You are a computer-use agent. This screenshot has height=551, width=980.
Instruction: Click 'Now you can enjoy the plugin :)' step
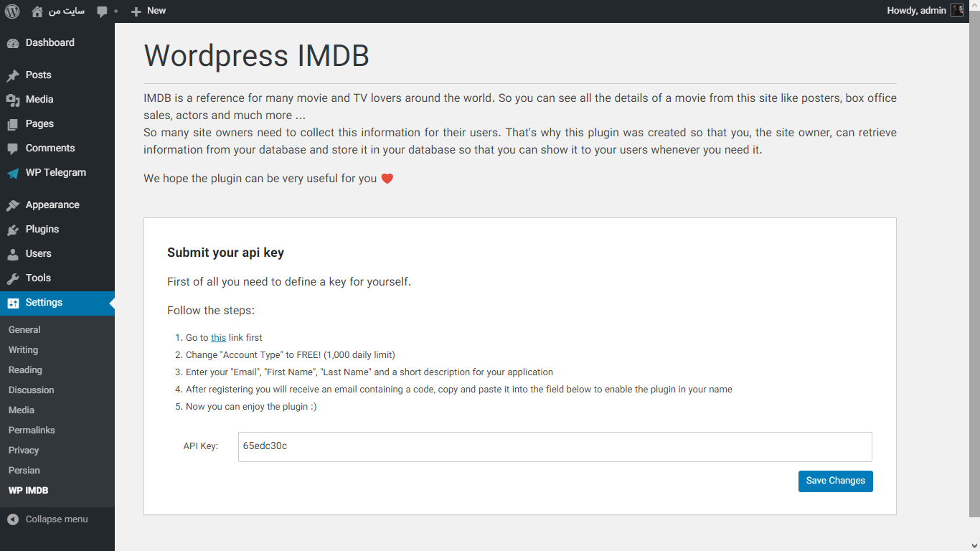coord(251,407)
